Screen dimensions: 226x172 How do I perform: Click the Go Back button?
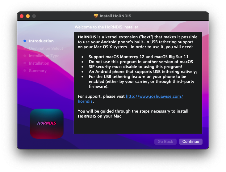coord(165,141)
